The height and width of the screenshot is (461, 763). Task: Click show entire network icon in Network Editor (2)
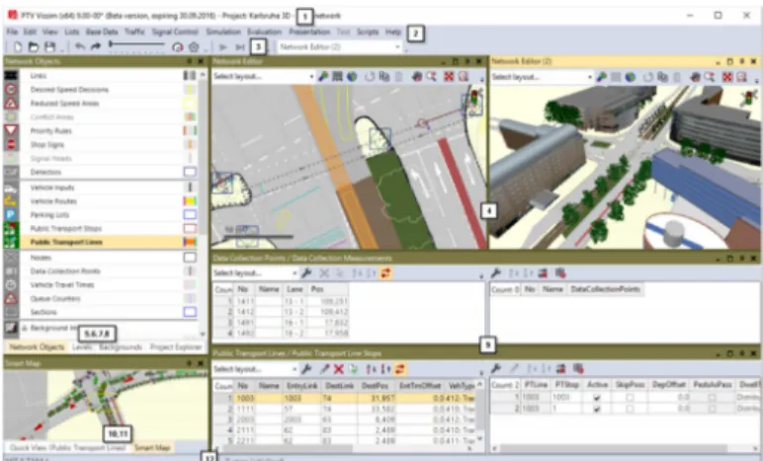coord(727,77)
